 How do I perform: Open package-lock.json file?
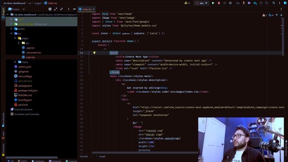click(x=26, y=90)
